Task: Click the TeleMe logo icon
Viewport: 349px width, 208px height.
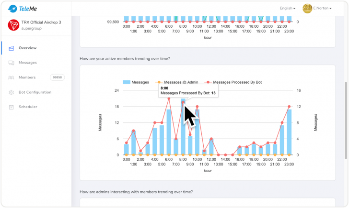Action: tap(12, 8)
